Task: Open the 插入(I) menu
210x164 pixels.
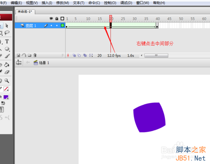Action: pos(47,3)
